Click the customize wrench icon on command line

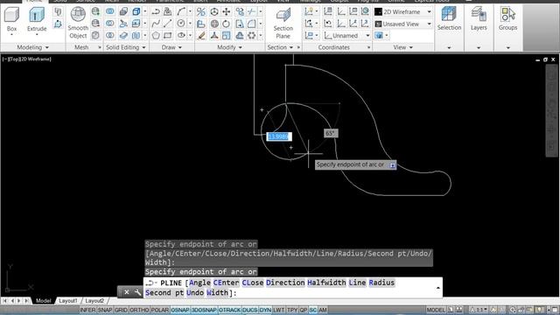[137, 292]
